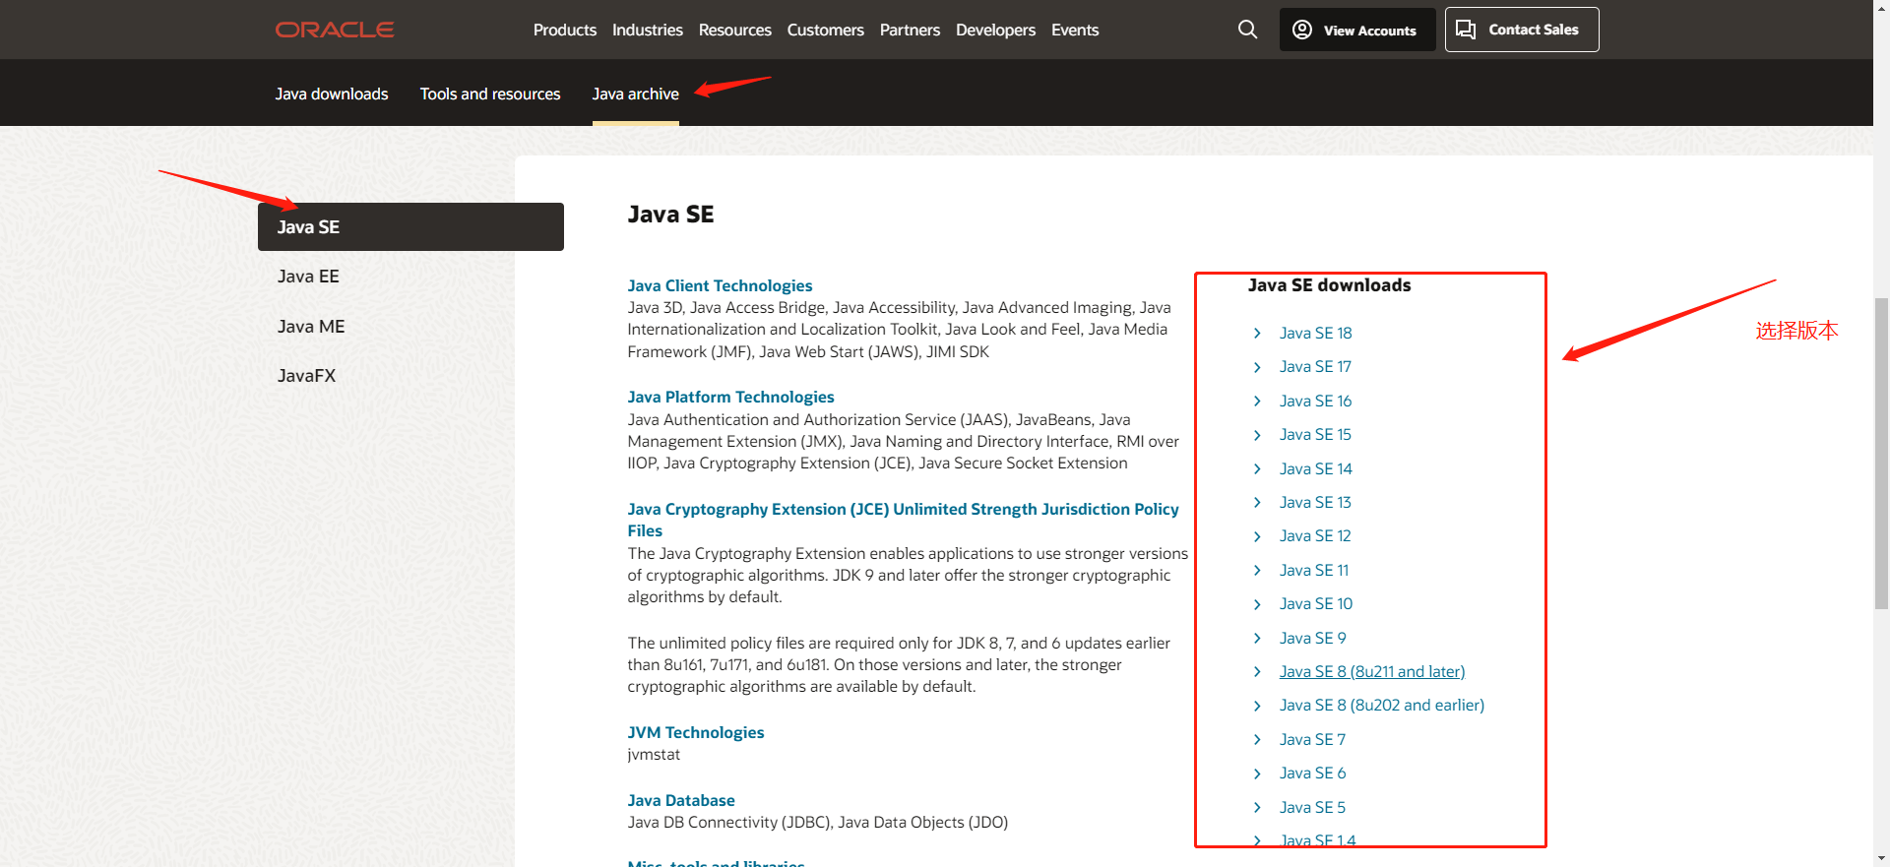Viewport: 1890px width, 867px height.
Task: Expand the chevron beside Java SE 14
Action: click(1257, 469)
